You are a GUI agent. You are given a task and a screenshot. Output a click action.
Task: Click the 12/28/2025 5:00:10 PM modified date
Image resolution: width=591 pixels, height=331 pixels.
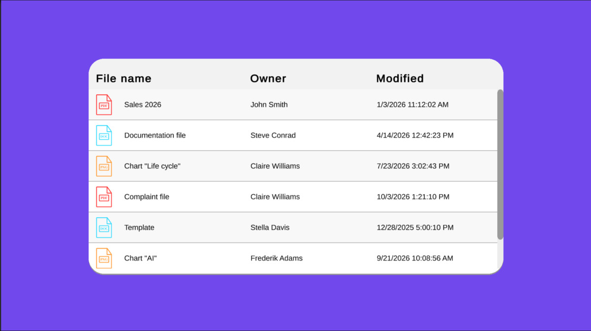point(415,228)
